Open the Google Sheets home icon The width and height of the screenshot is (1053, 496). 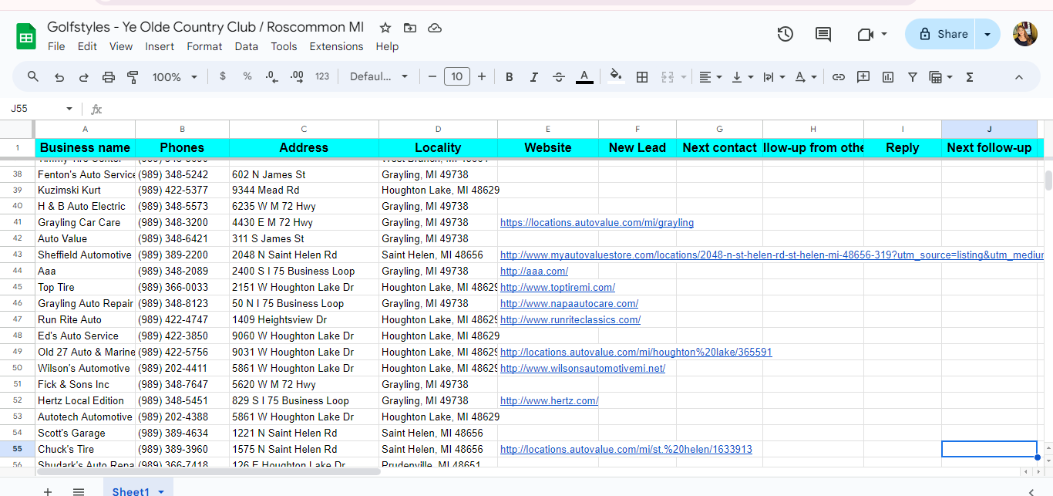26,35
